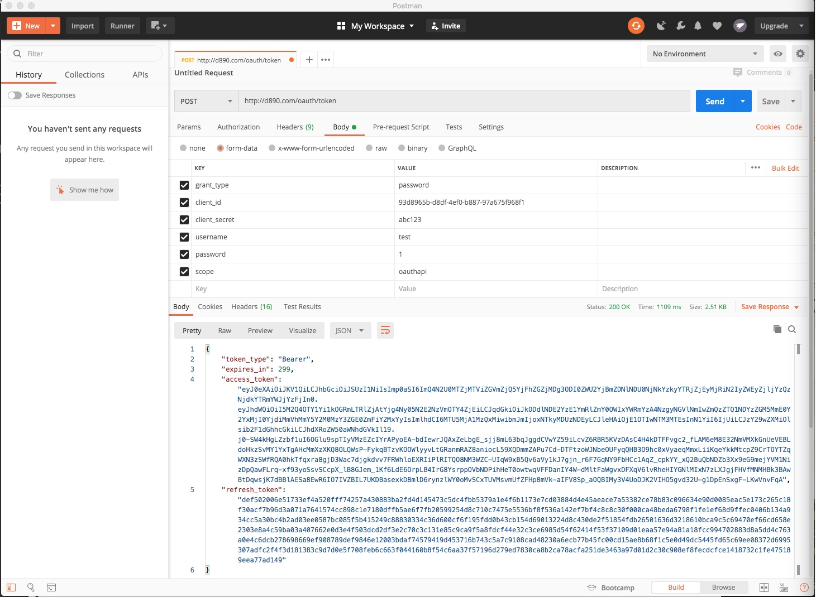
Task: Click the Invite button
Action: point(446,26)
